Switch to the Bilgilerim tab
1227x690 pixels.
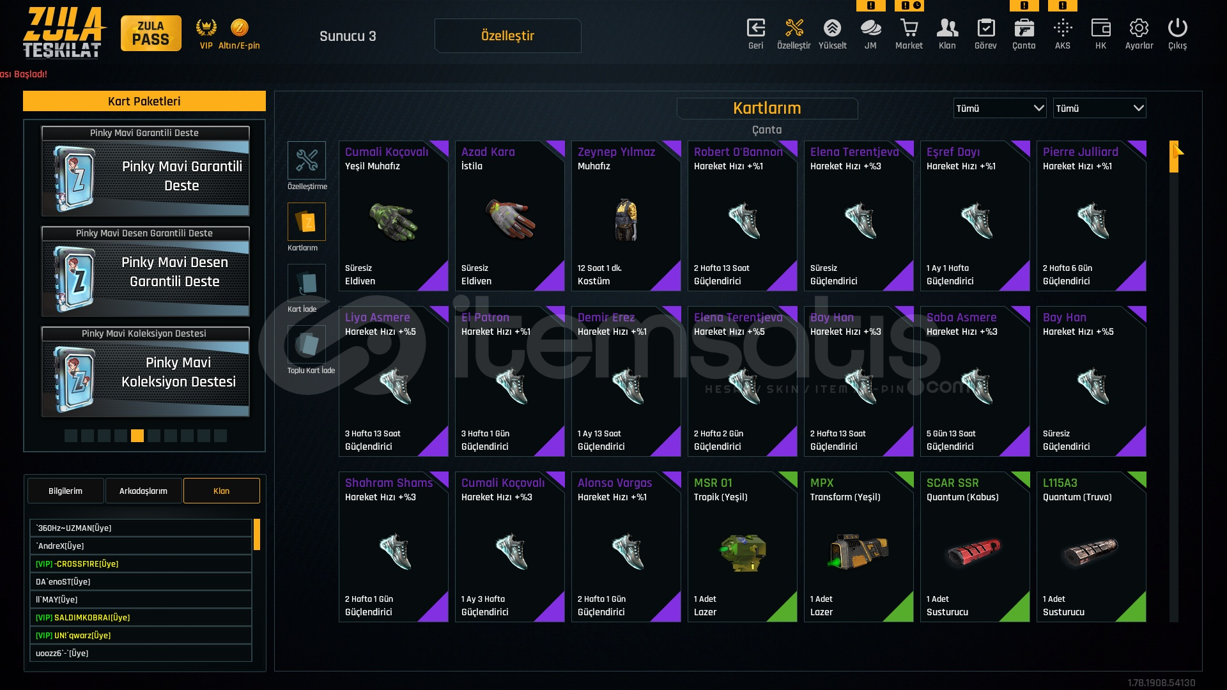65,491
